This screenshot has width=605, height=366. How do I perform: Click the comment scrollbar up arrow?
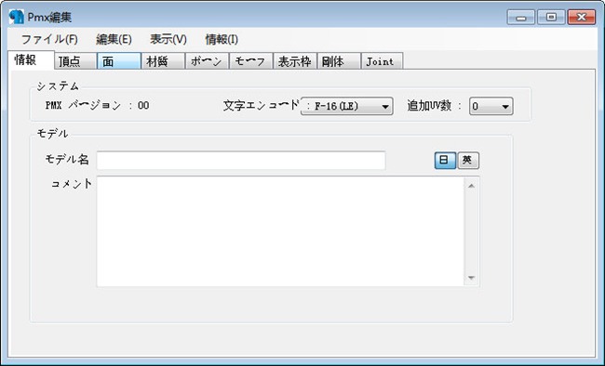click(x=471, y=186)
